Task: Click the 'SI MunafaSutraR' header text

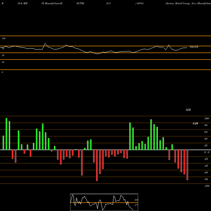Action: pos(52,3)
